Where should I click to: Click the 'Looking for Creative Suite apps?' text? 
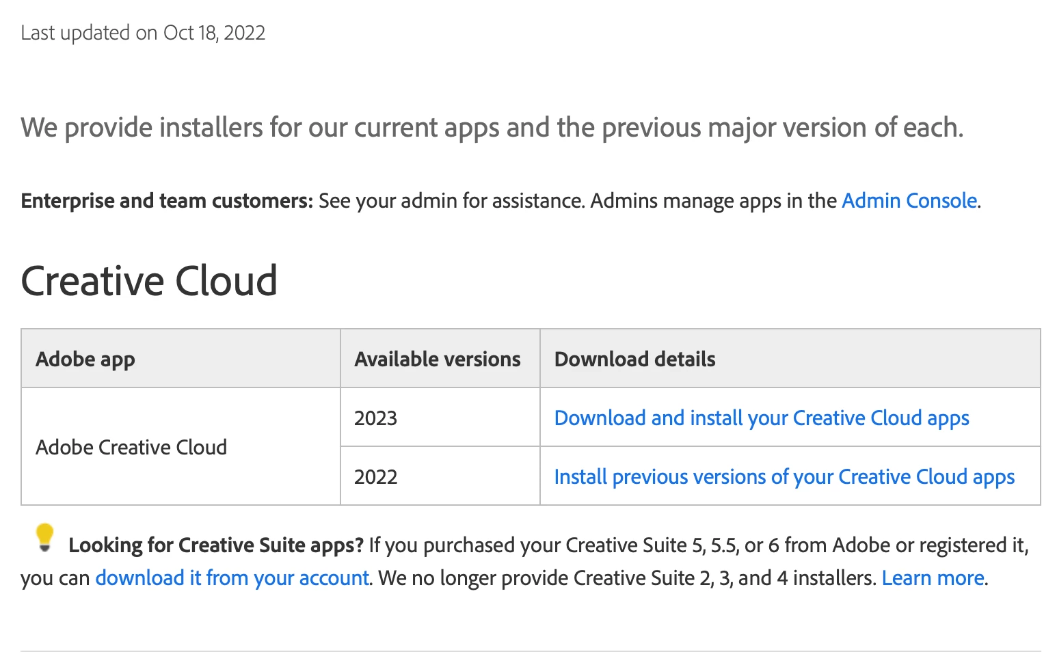(x=215, y=545)
